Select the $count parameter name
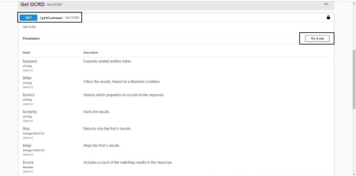356x176 pixels. 28,162
